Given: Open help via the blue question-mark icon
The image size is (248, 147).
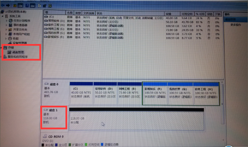Looking at the screenshot, I should click(27, 6).
